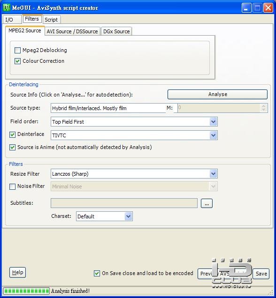This screenshot has width=276, height=298.
Task: Click the Analyse button
Action: [x=218, y=94]
